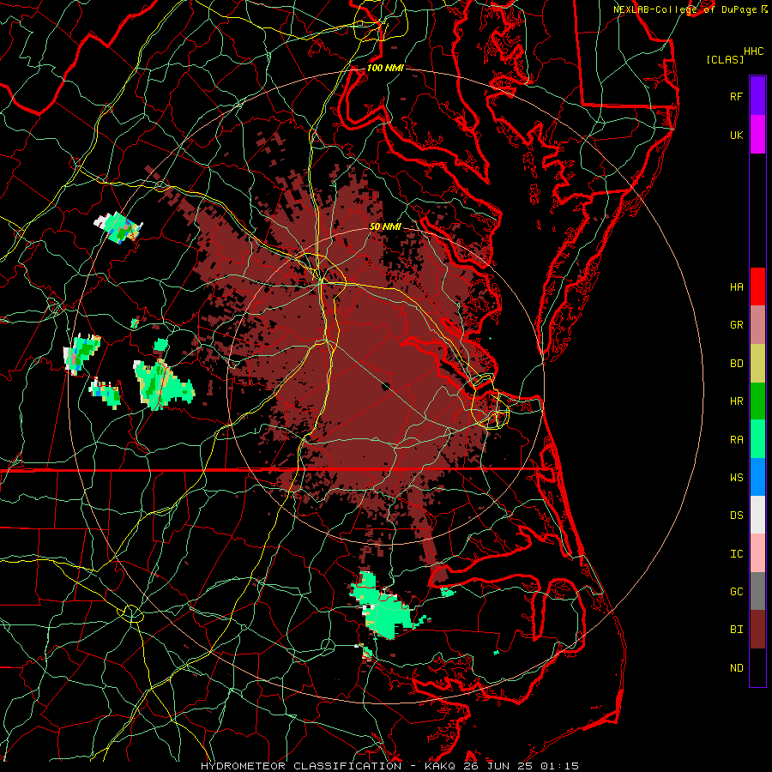Click the BI brown legend swatch
The width and height of the screenshot is (772, 772).
coord(757,630)
